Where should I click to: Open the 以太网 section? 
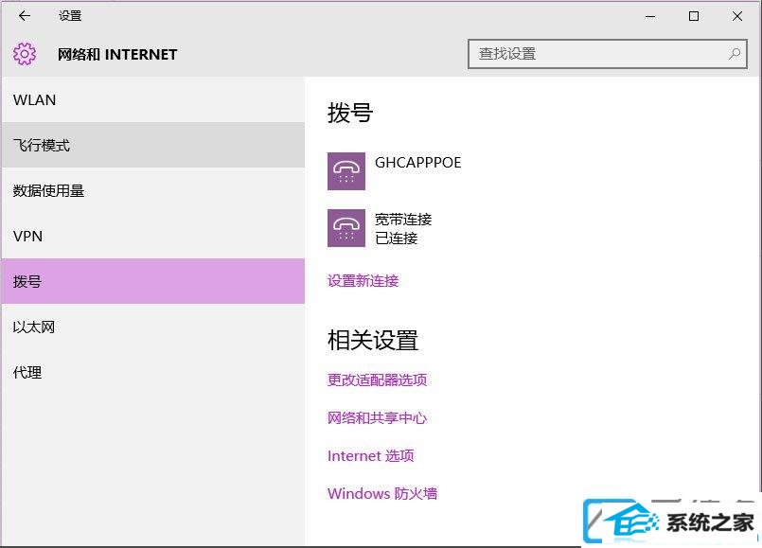(153, 327)
